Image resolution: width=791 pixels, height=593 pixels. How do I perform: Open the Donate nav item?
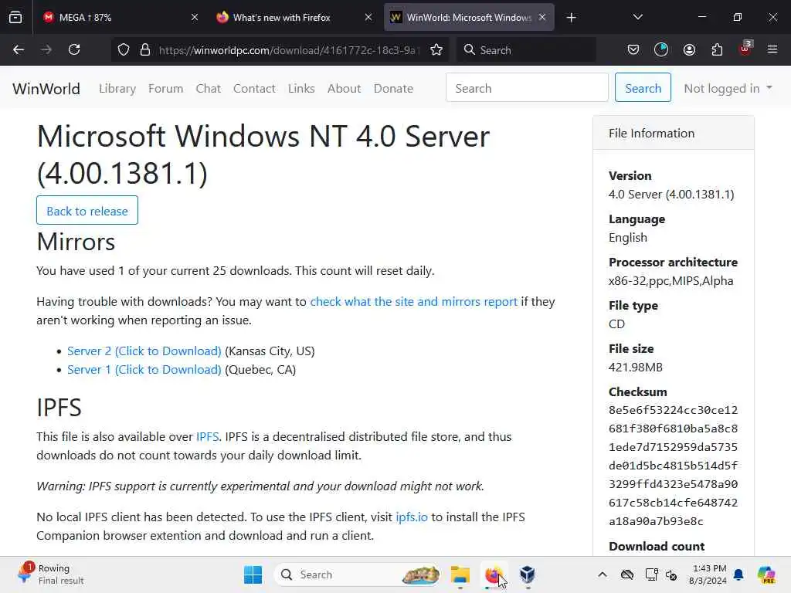point(393,88)
